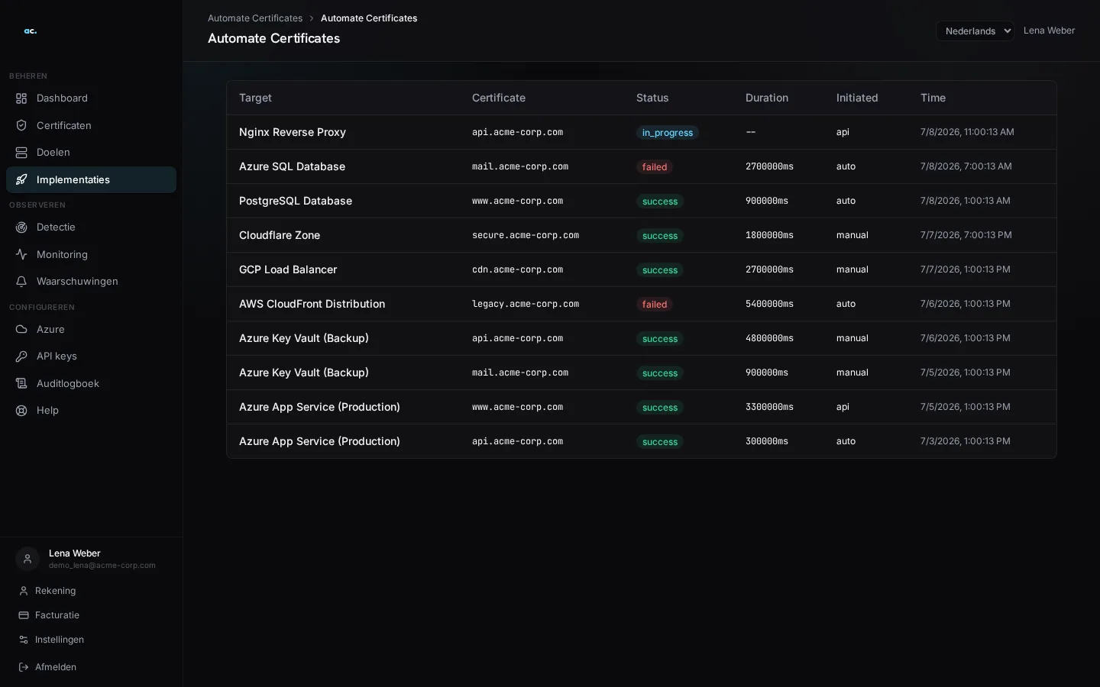1100x687 pixels.
Task: Select the Doelen sidebar entry
Action: [x=91, y=153]
